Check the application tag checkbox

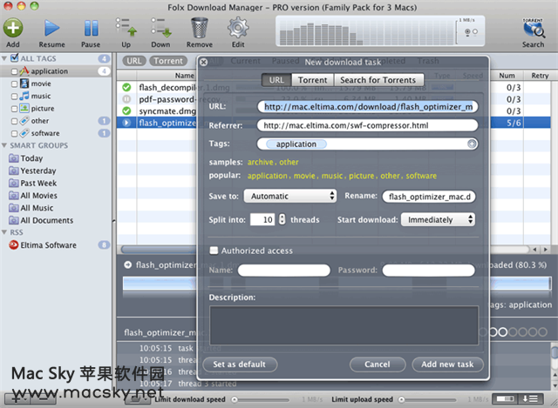pyautogui.click(x=14, y=71)
